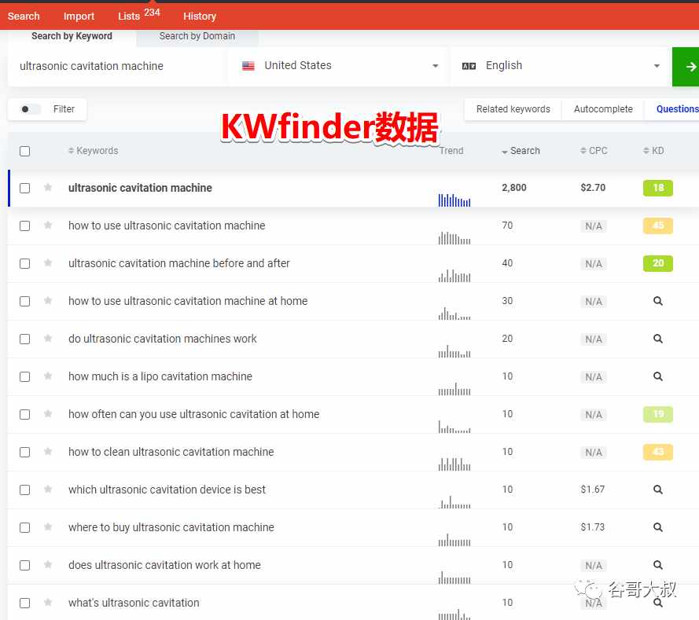Star 'ultrasonic cavitation machine before and after'
Screen dimensions: 699x620
48,263
